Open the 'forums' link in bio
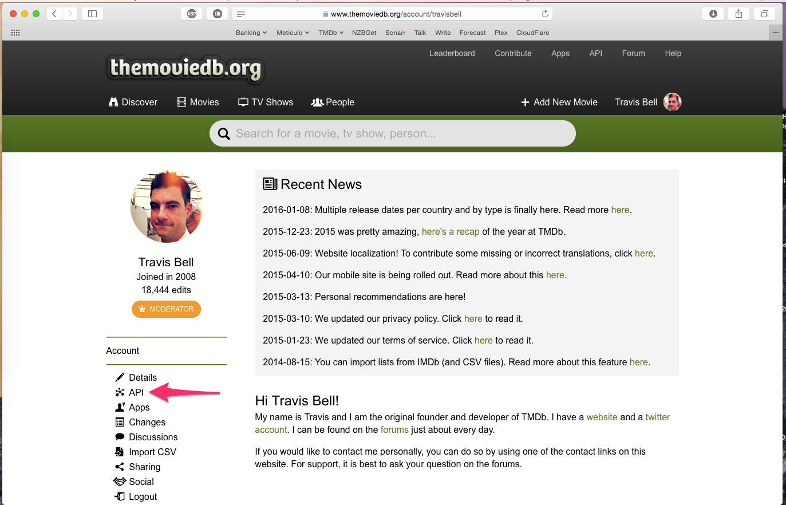The width and height of the screenshot is (786, 505). 394,429
